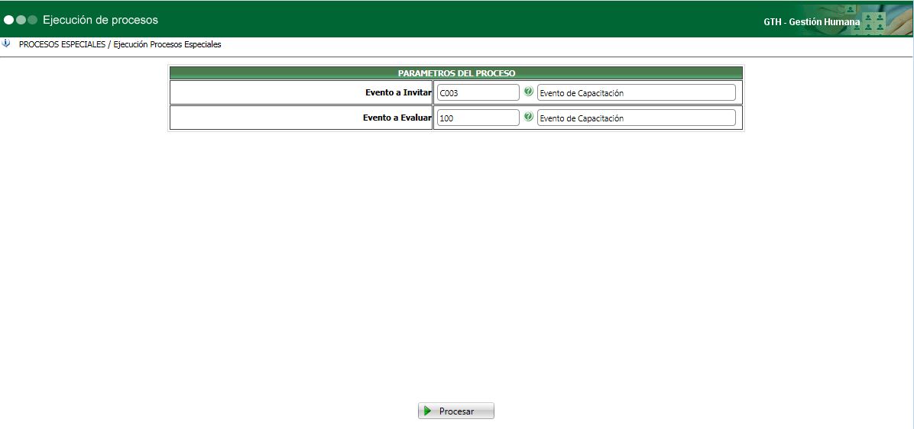Focus the Evento a Evaluar code field 100

coord(478,118)
